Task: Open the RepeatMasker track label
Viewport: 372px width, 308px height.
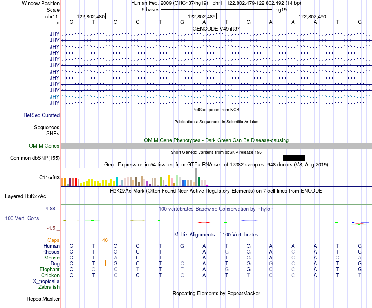Action: pyautogui.click(x=43, y=299)
